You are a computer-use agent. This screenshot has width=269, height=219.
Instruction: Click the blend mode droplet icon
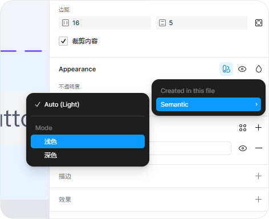259,69
